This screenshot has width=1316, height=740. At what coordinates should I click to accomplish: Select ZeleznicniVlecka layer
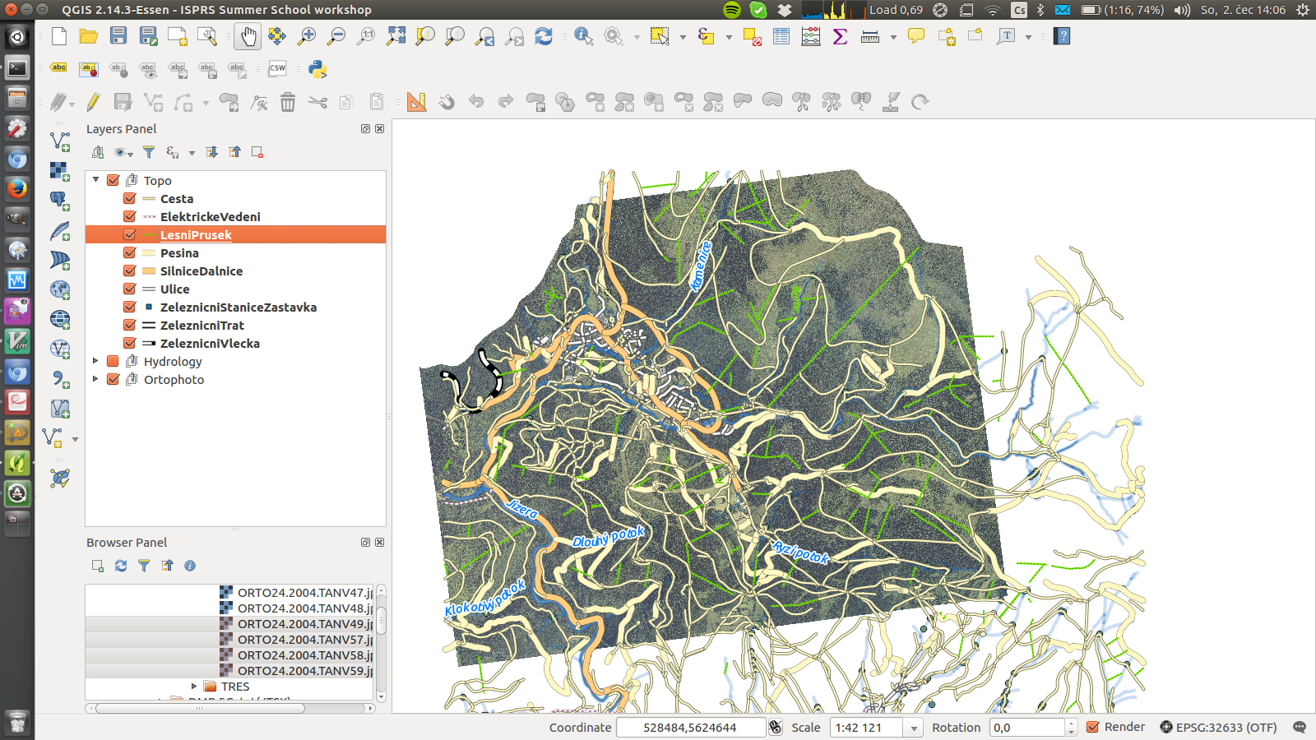[210, 343]
